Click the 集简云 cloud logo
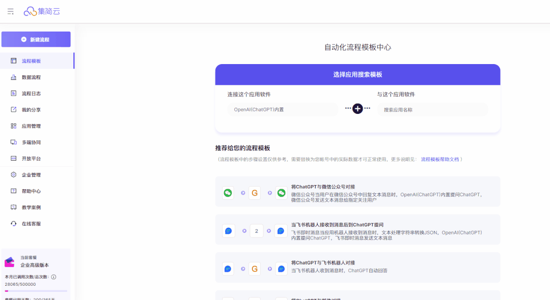The image size is (550, 300). pos(42,12)
